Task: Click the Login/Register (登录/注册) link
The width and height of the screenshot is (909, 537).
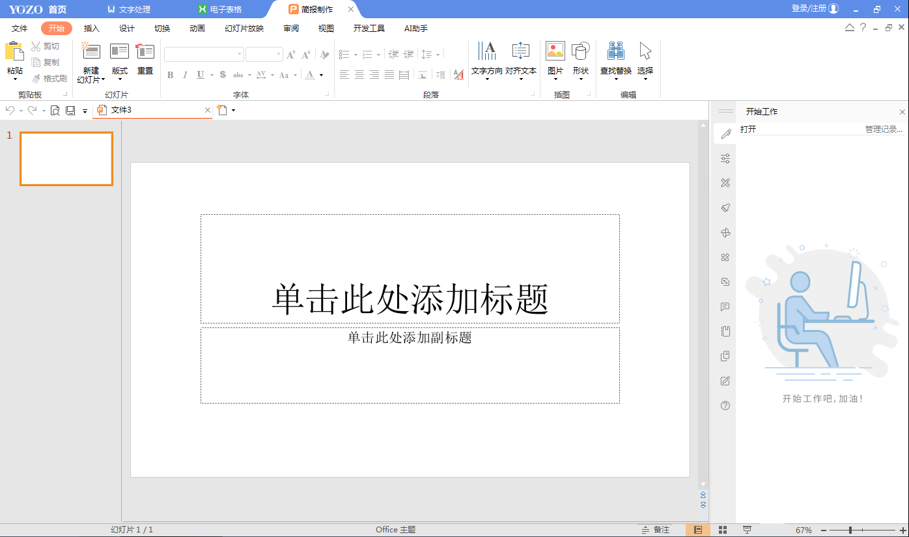Action: coord(814,9)
